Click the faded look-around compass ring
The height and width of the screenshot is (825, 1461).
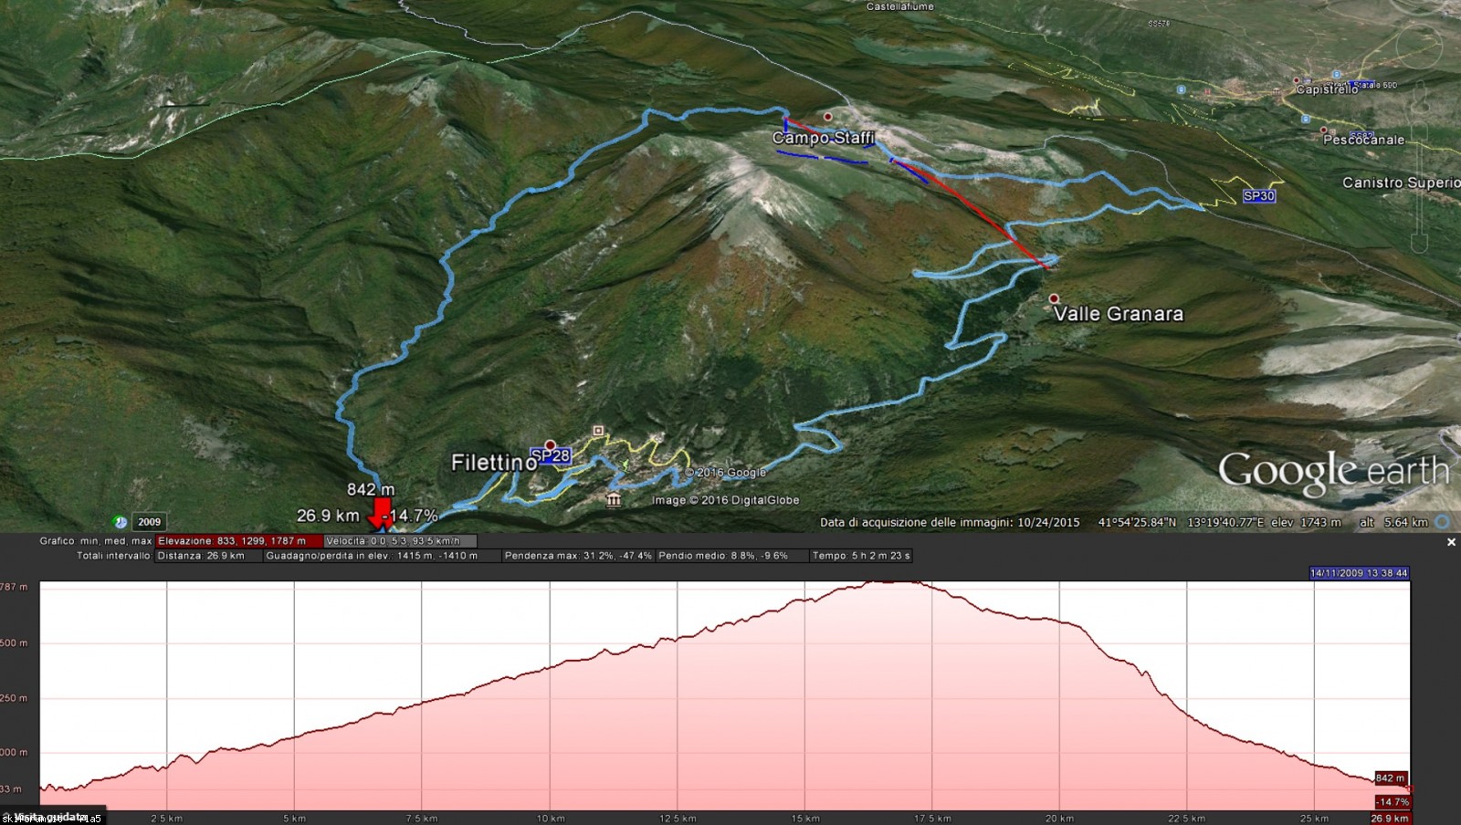(1420, 47)
